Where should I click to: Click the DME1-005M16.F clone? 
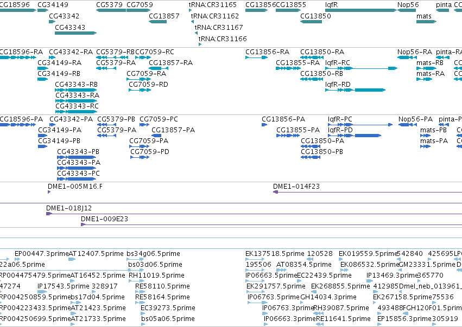click(49, 192)
